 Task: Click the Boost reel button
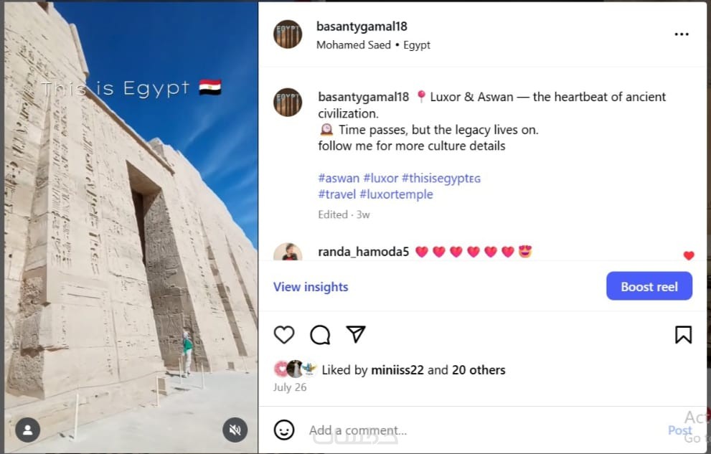tap(649, 286)
